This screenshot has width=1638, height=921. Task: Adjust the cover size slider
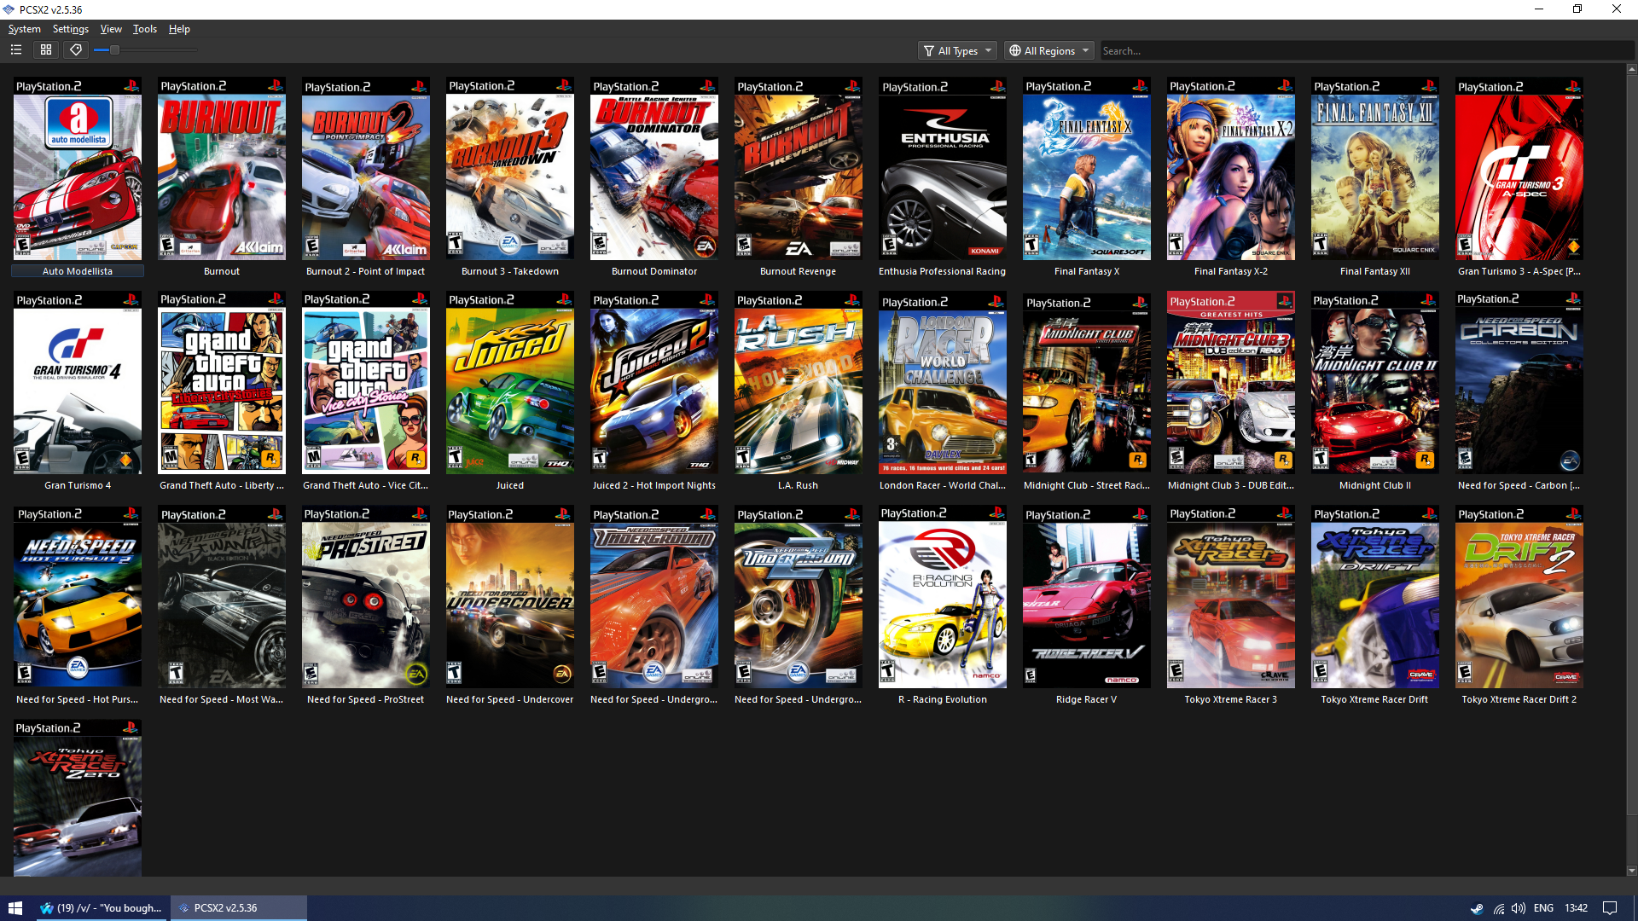pyautogui.click(x=145, y=50)
